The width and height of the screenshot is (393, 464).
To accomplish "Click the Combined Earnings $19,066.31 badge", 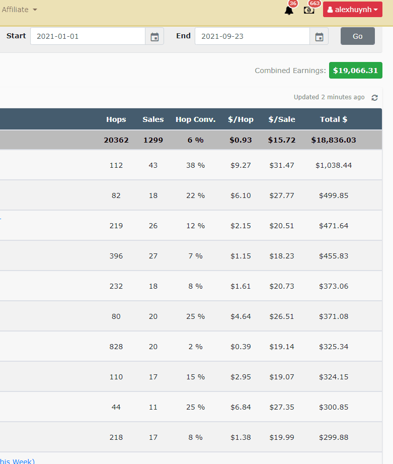I will pos(355,71).
